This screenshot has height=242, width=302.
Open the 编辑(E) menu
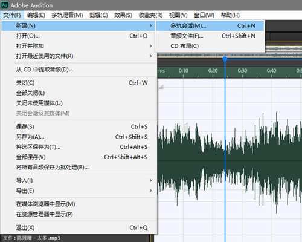pyautogui.click(x=36, y=15)
